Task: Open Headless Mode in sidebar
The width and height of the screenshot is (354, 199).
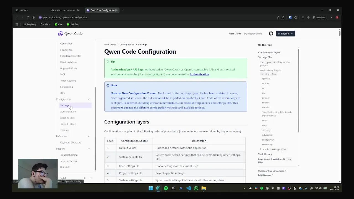Action: pyautogui.click(x=68, y=62)
